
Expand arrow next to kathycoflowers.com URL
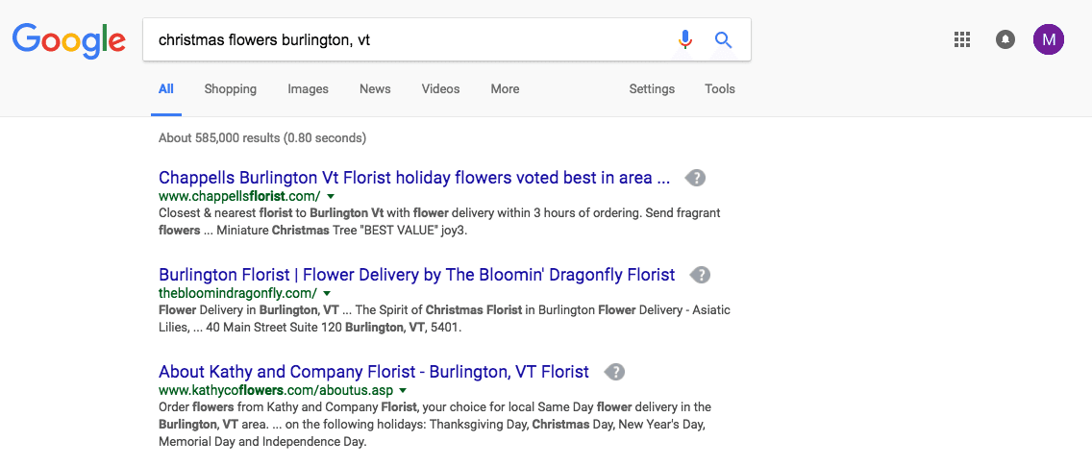click(403, 390)
